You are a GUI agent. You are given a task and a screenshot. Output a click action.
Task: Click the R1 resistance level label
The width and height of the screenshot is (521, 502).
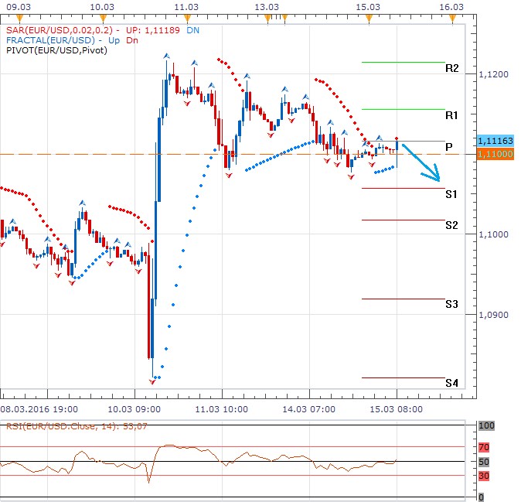click(452, 114)
